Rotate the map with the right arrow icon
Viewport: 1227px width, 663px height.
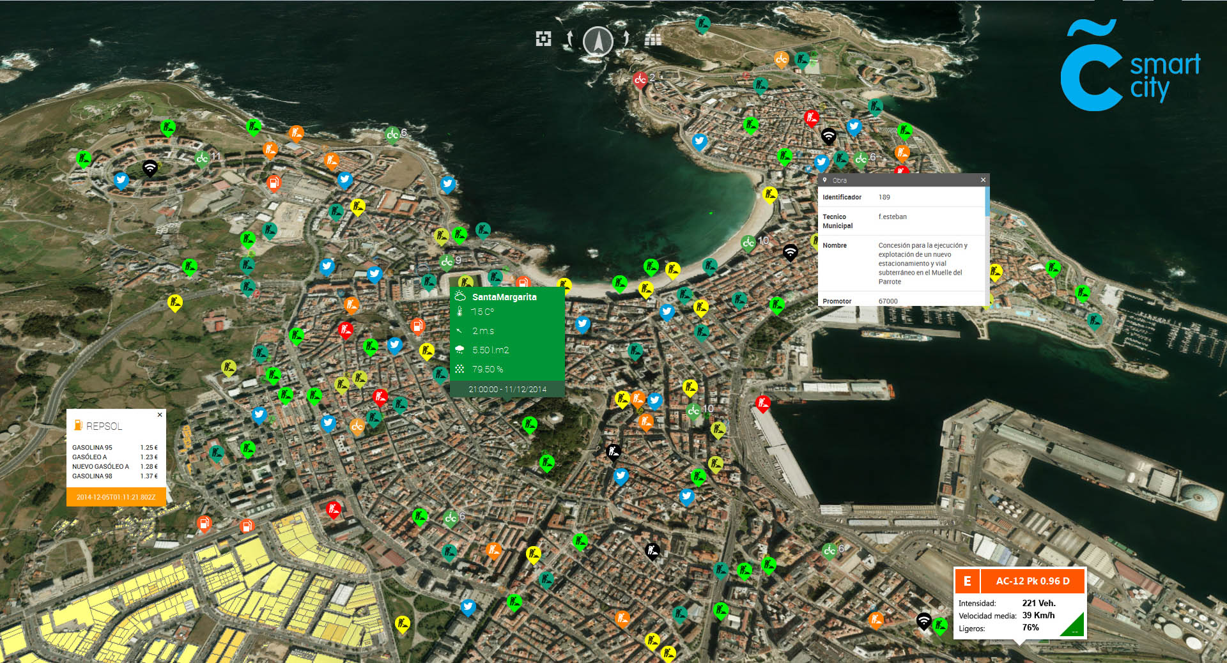point(625,40)
